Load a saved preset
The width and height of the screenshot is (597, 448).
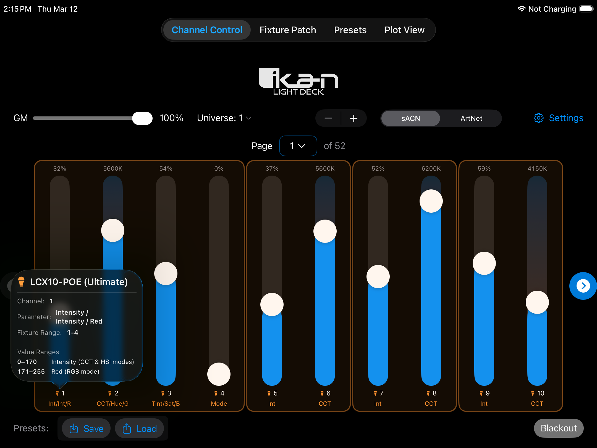click(x=140, y=428)
